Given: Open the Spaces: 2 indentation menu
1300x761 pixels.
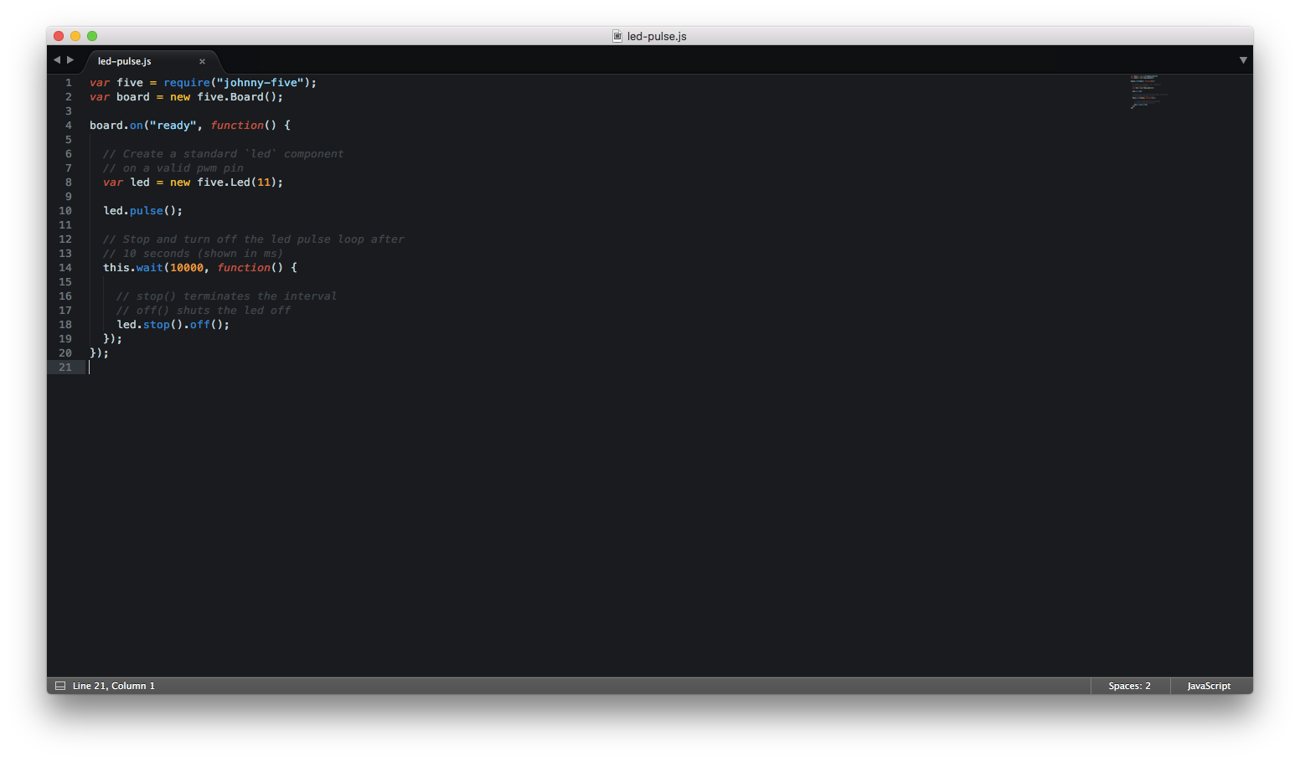Looking at the screenshot, I should coord(1129,686).
